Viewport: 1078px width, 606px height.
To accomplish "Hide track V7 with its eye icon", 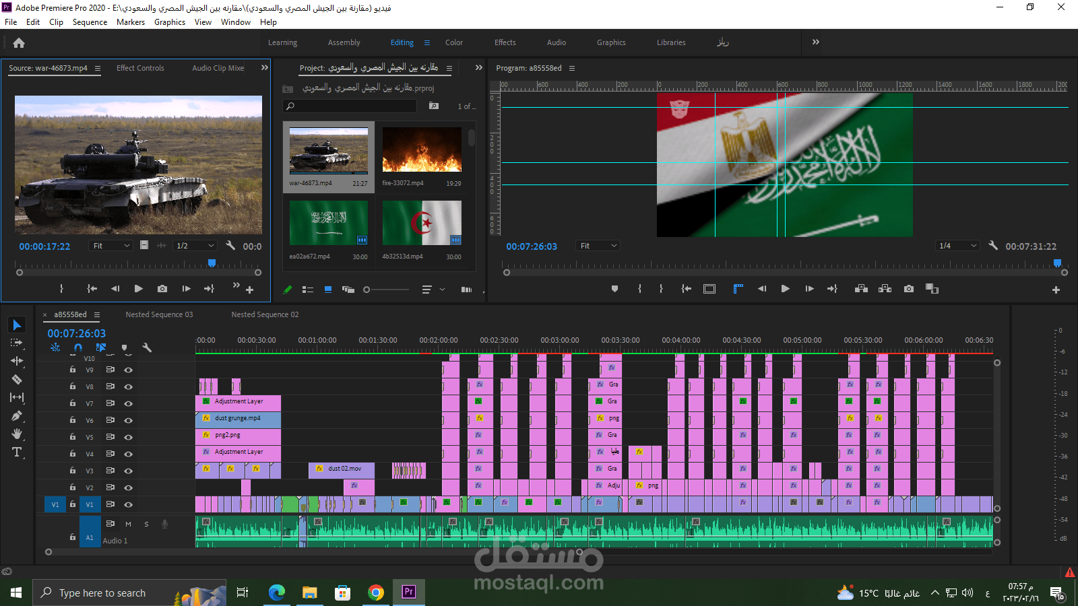I will 128,403.
